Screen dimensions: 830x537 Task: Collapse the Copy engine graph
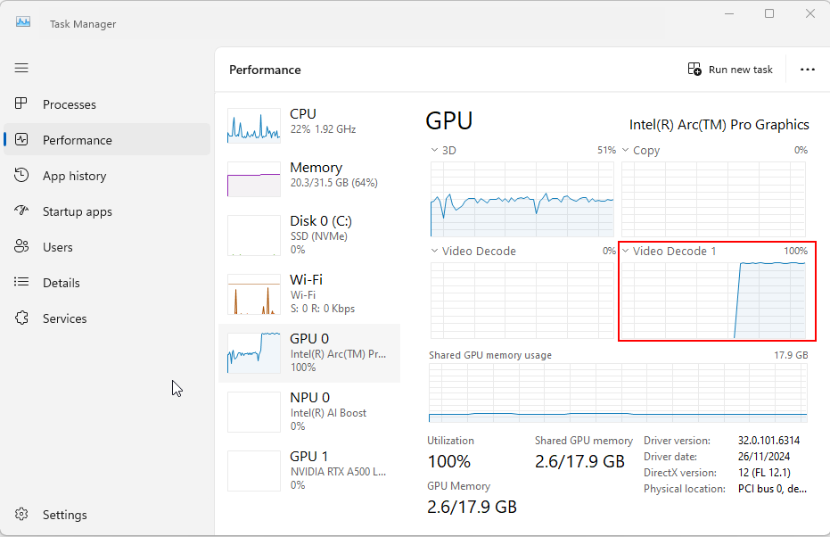[x=627, y=150]
